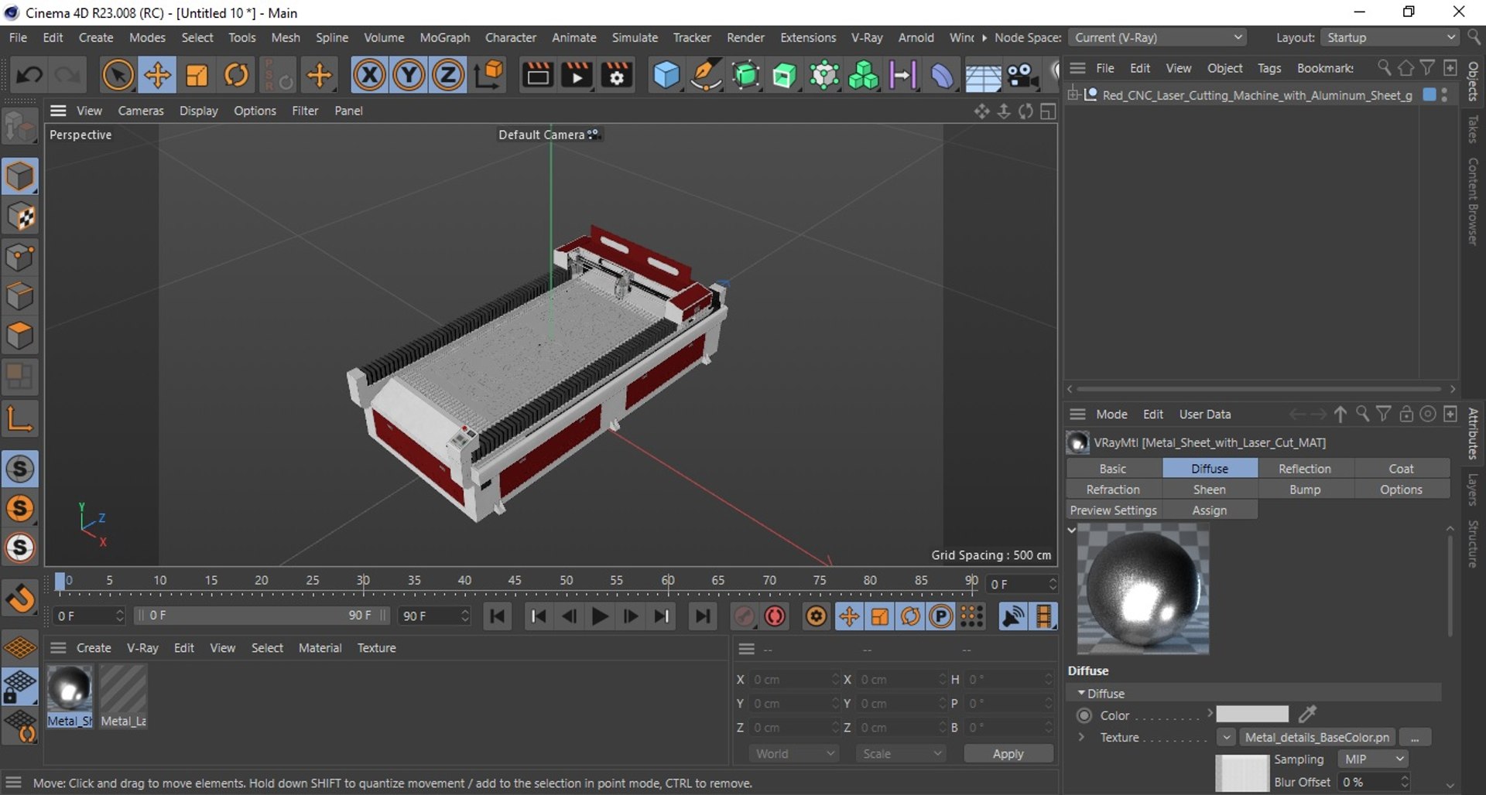Click the timeline playhead at frame 0
The width and height of the screenshot is (1486, 795).
(60, 583)
